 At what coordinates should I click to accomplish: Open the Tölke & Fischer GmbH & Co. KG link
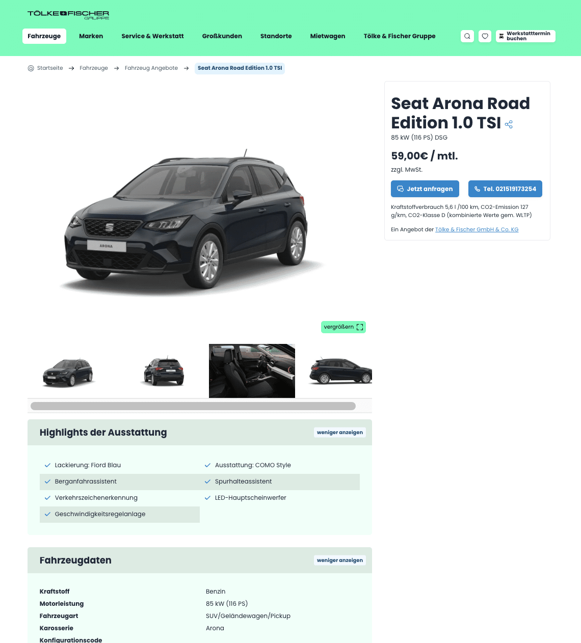tap(477, 230)
